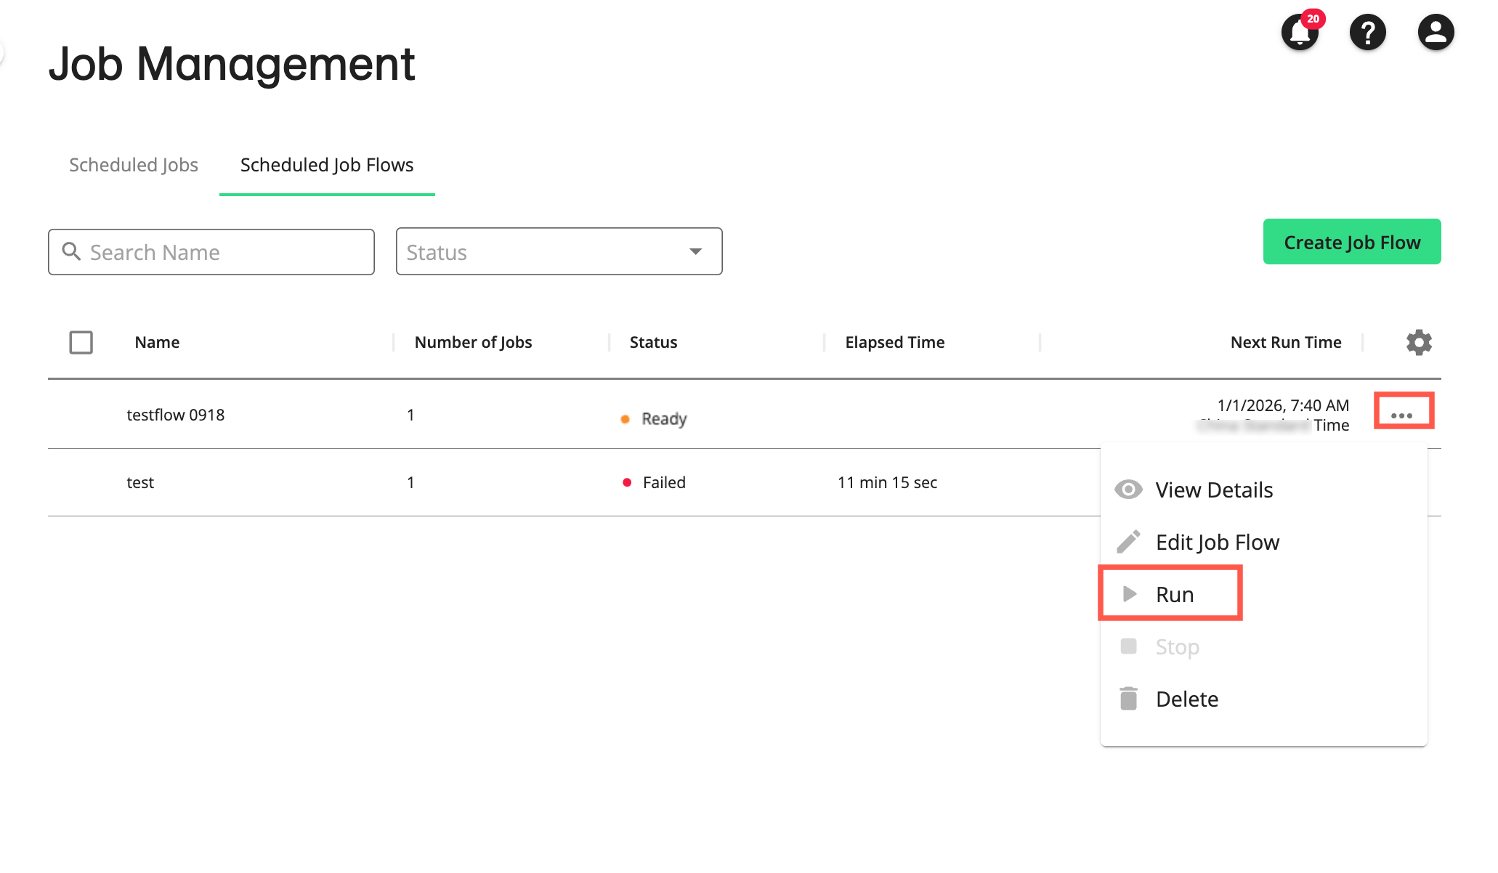This screenshot has width=1498, height=873.
Task: Click the three-dot menu for testflow 0918
Action: tap(1402, 414)
